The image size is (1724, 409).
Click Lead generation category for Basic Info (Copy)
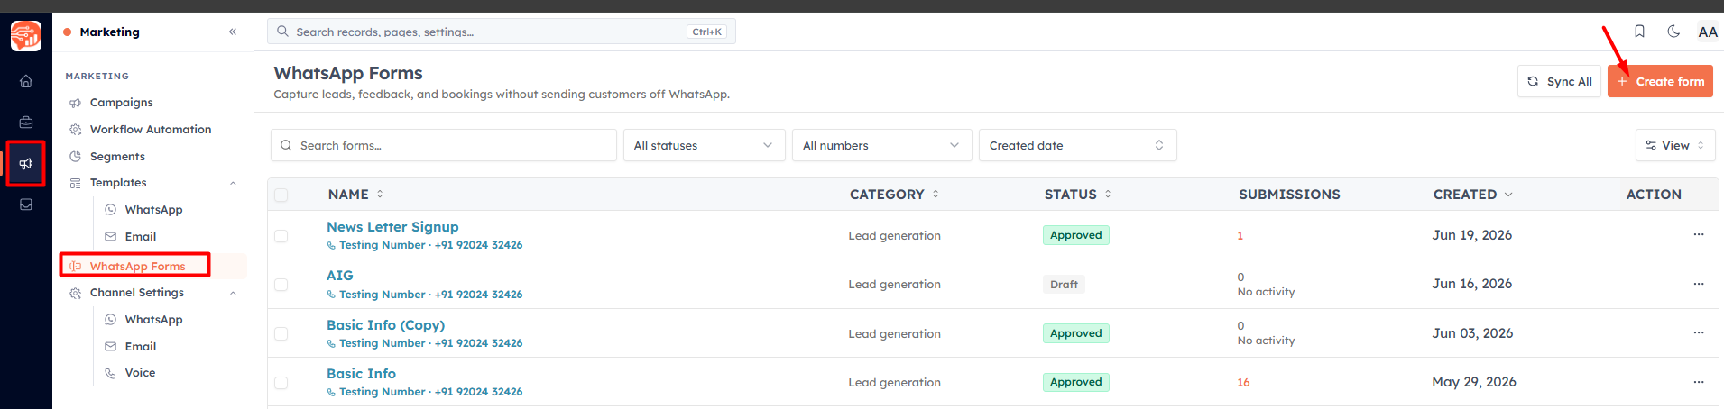point(894,333)
